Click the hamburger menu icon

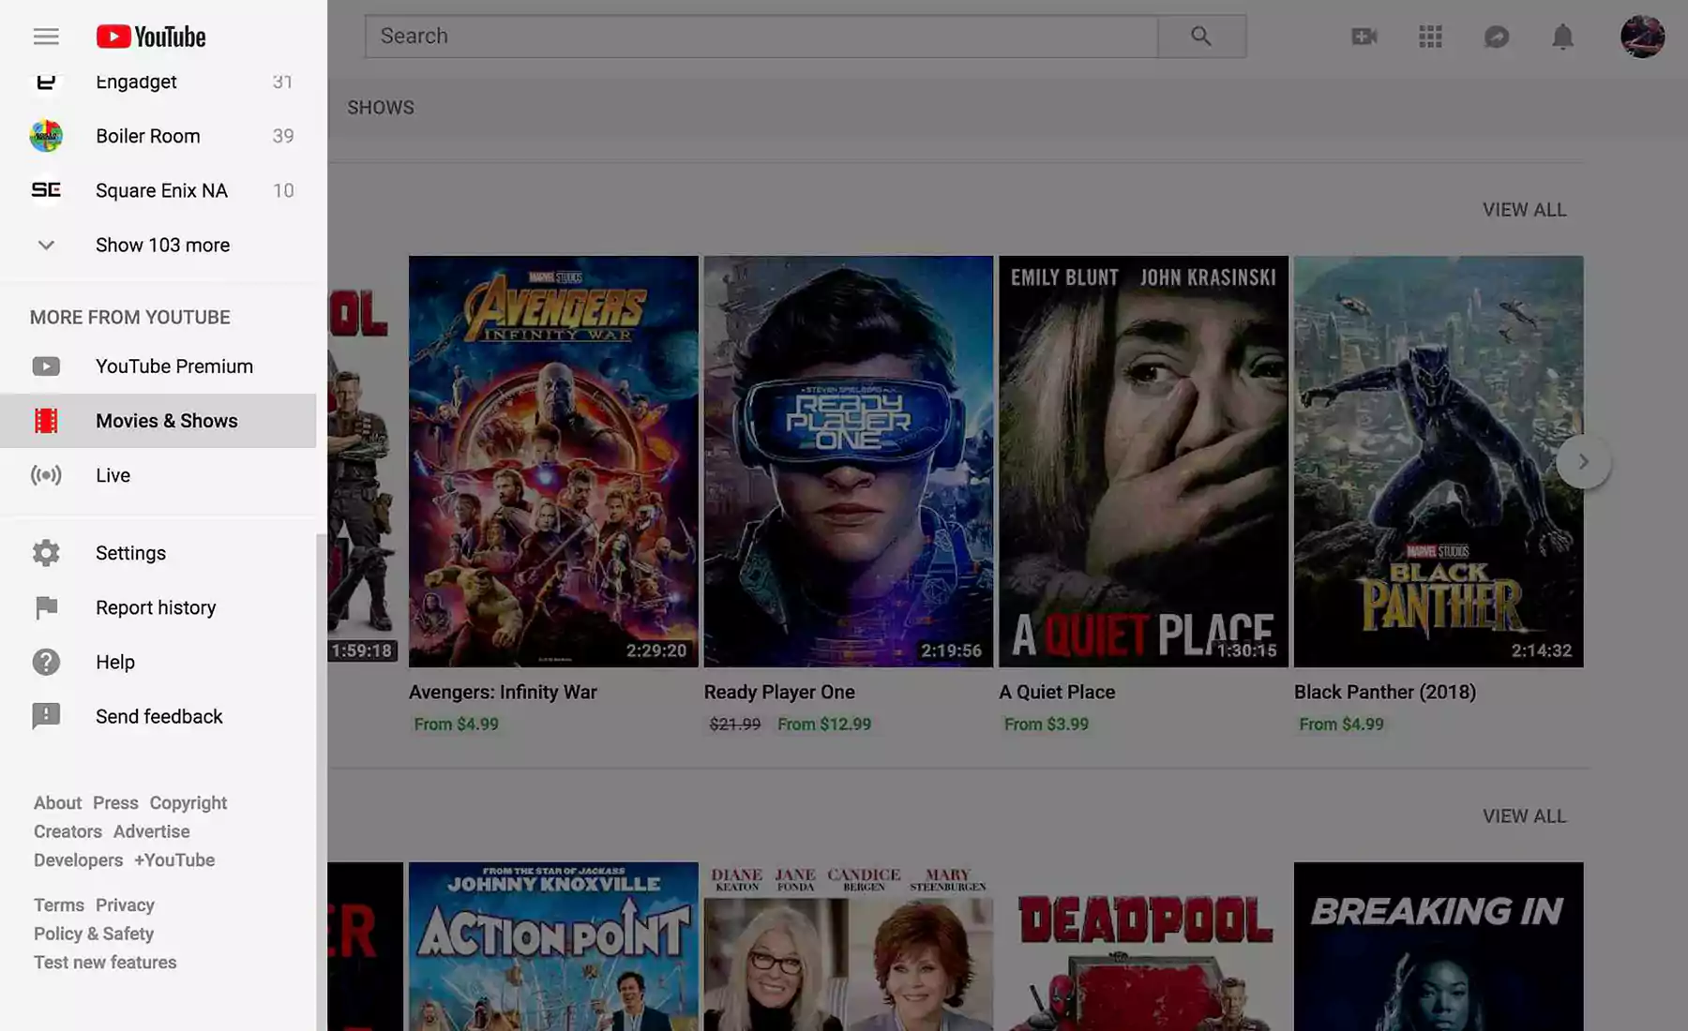tap(46, 37)
